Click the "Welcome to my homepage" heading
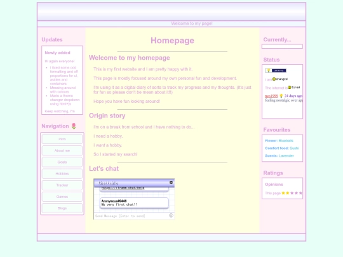This screenshot has height=257, width=343. [130, 58]
